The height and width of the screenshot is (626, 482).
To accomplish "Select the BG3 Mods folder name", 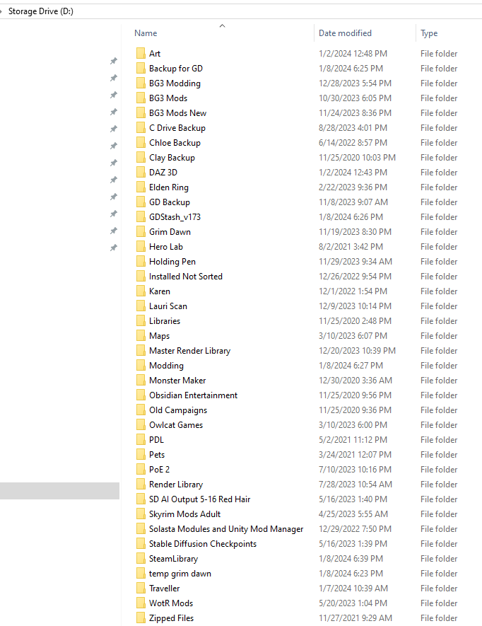I will (168, 98).
